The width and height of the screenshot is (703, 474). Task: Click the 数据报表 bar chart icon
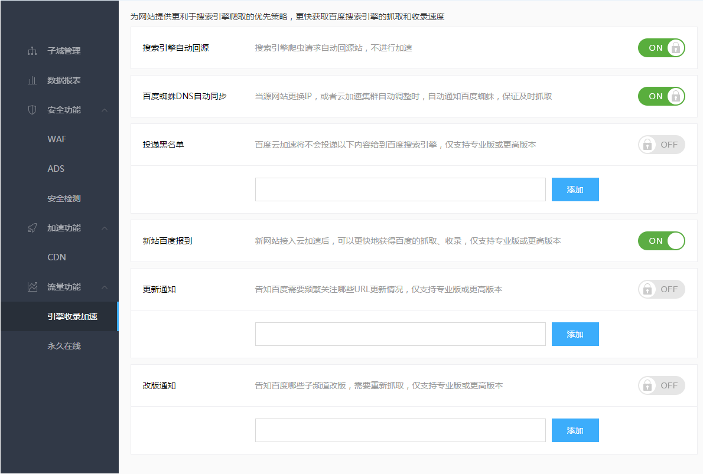tap(32, 81)
